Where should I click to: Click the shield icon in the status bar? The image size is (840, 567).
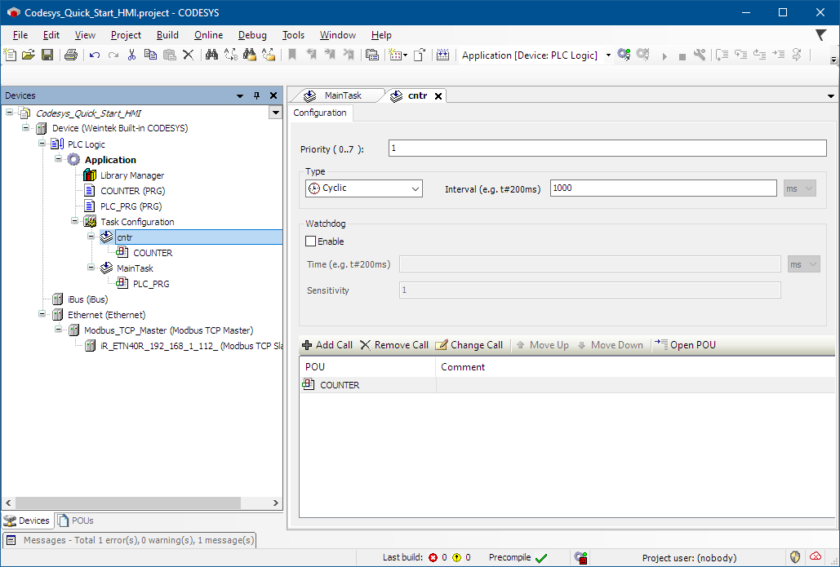click(796, 557)
